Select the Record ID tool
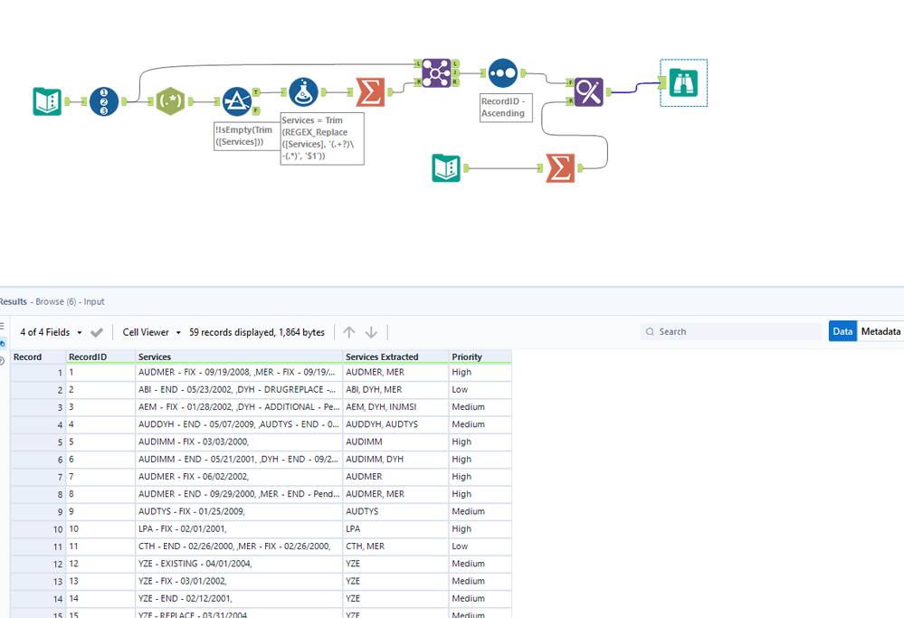 click(x=104, y=101)
